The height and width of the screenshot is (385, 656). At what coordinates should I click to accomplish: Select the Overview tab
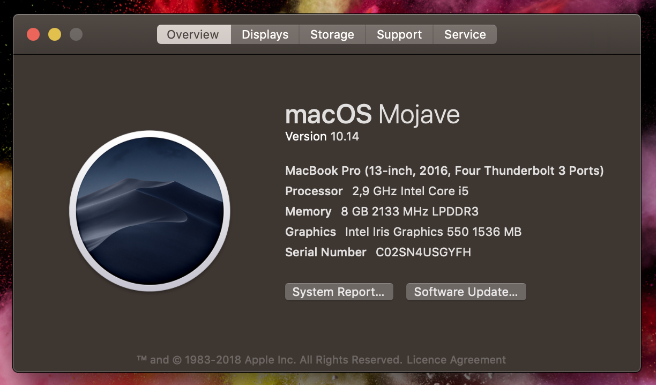193,34
